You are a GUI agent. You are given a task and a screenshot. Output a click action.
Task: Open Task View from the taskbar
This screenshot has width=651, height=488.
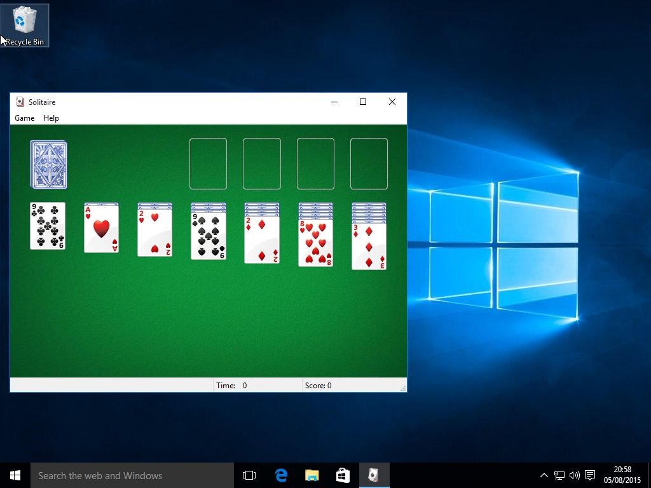tap(249, 475)
